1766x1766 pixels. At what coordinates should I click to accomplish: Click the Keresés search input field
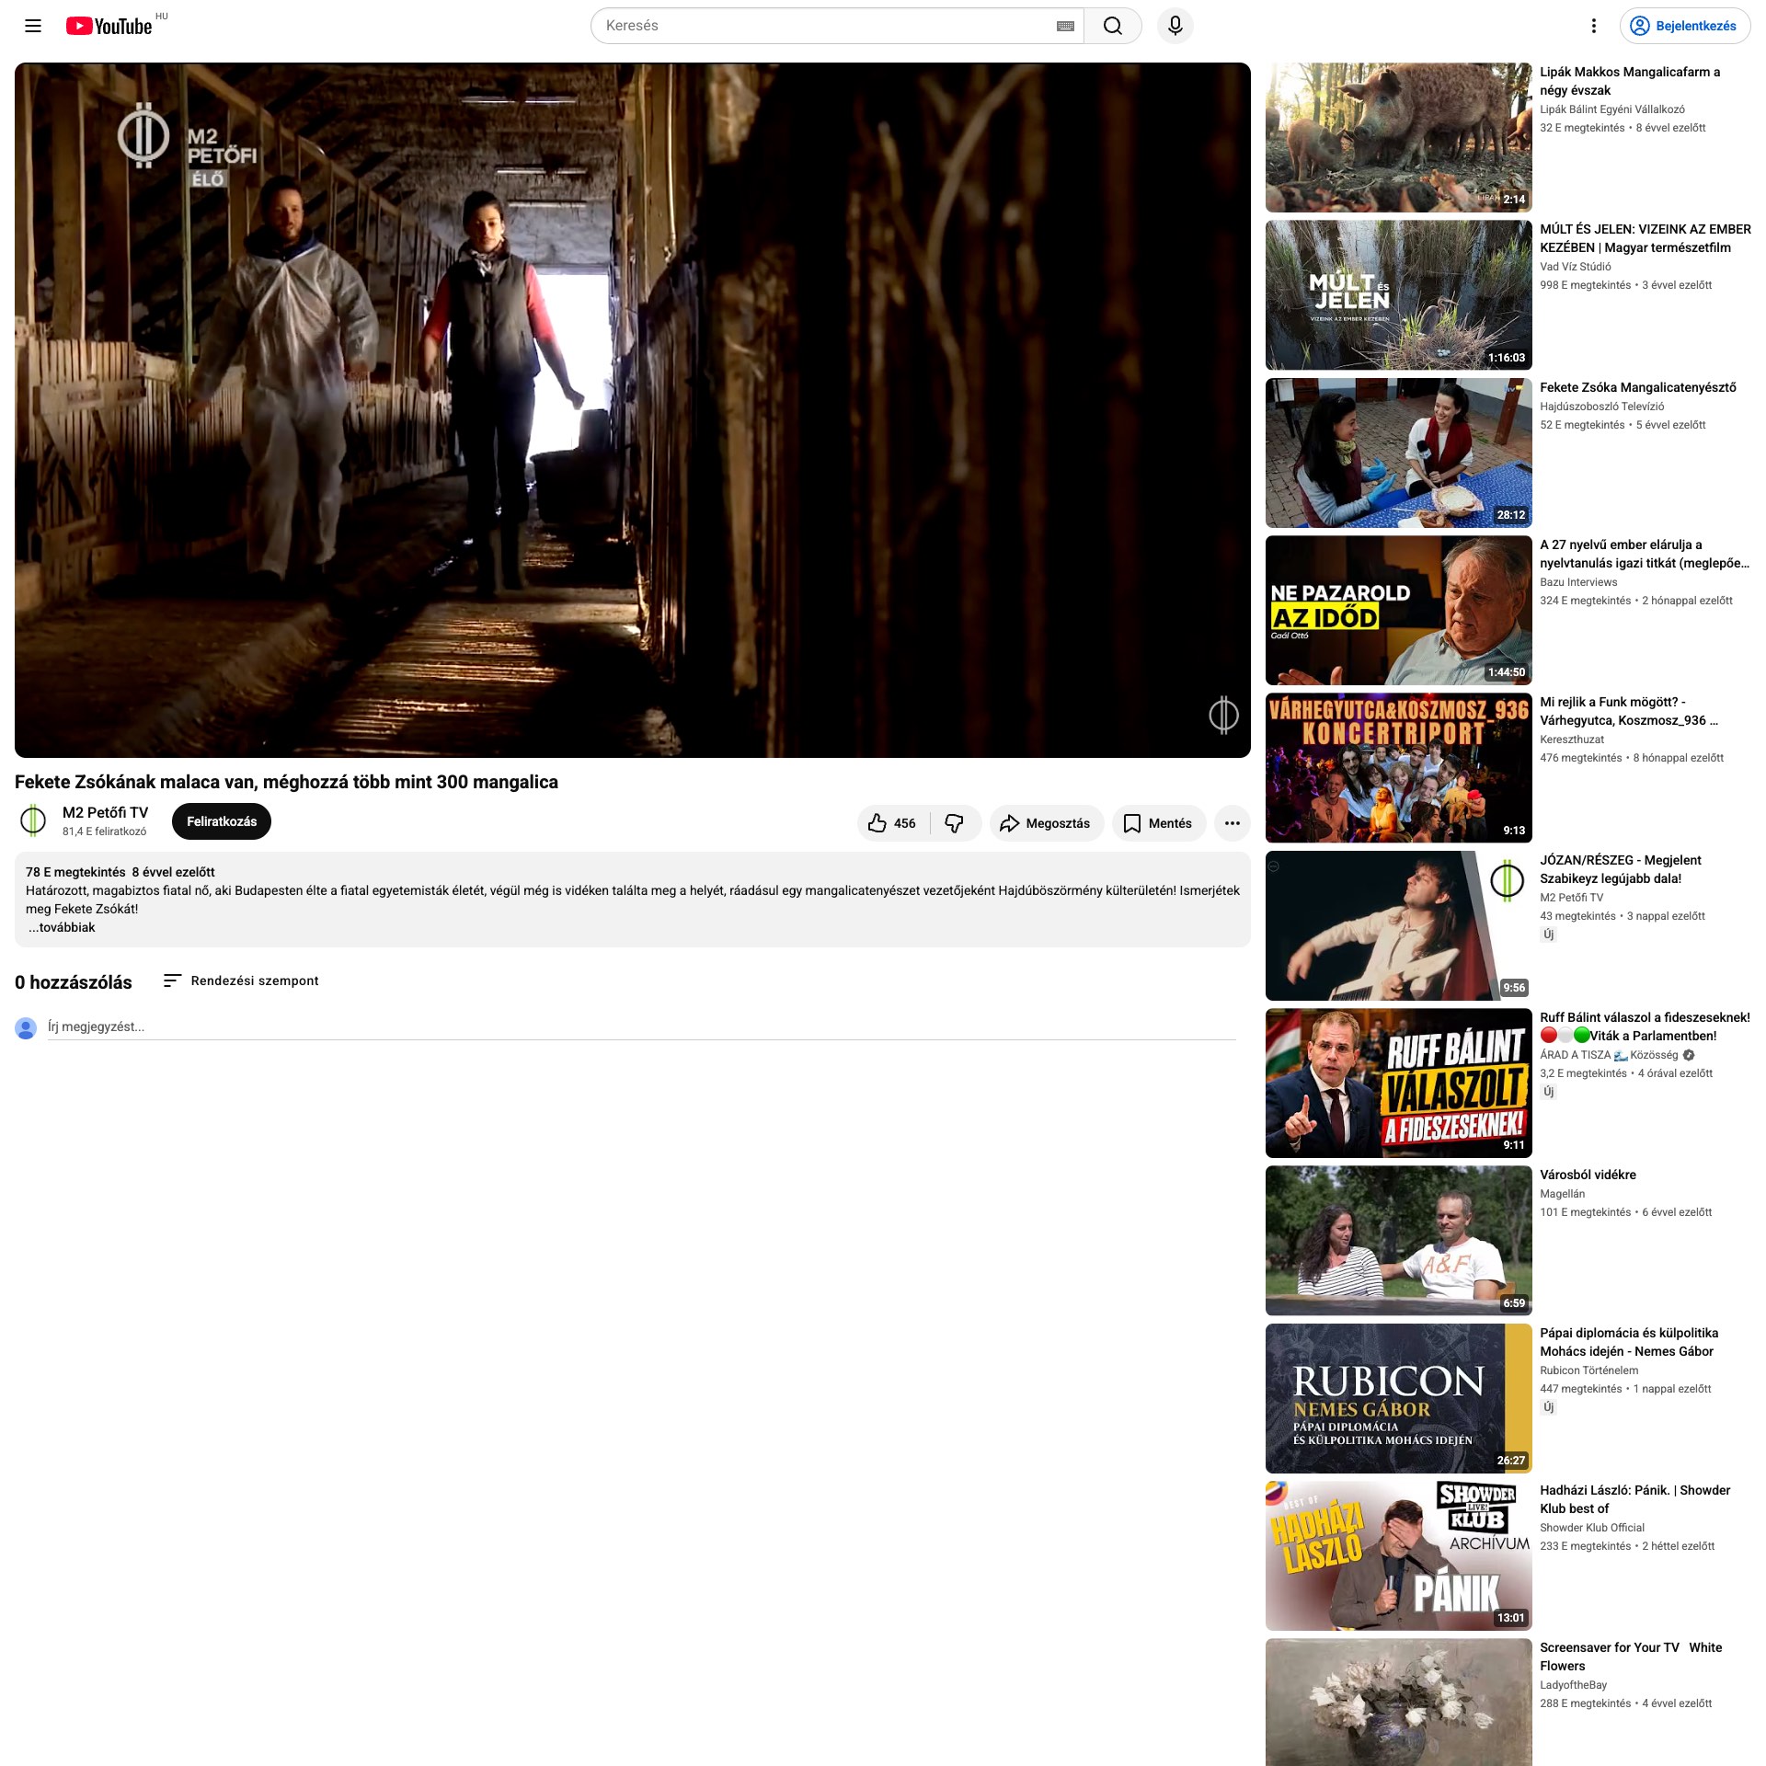pos(828,26)
